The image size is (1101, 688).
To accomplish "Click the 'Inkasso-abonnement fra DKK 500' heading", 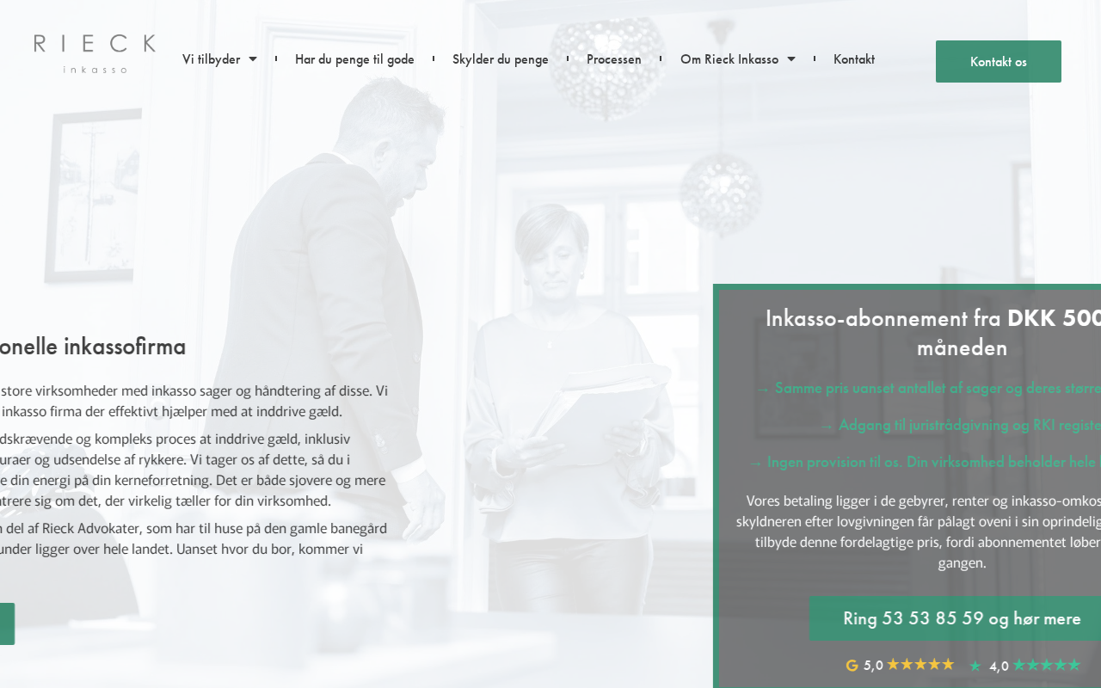I will tap(933, 333).
